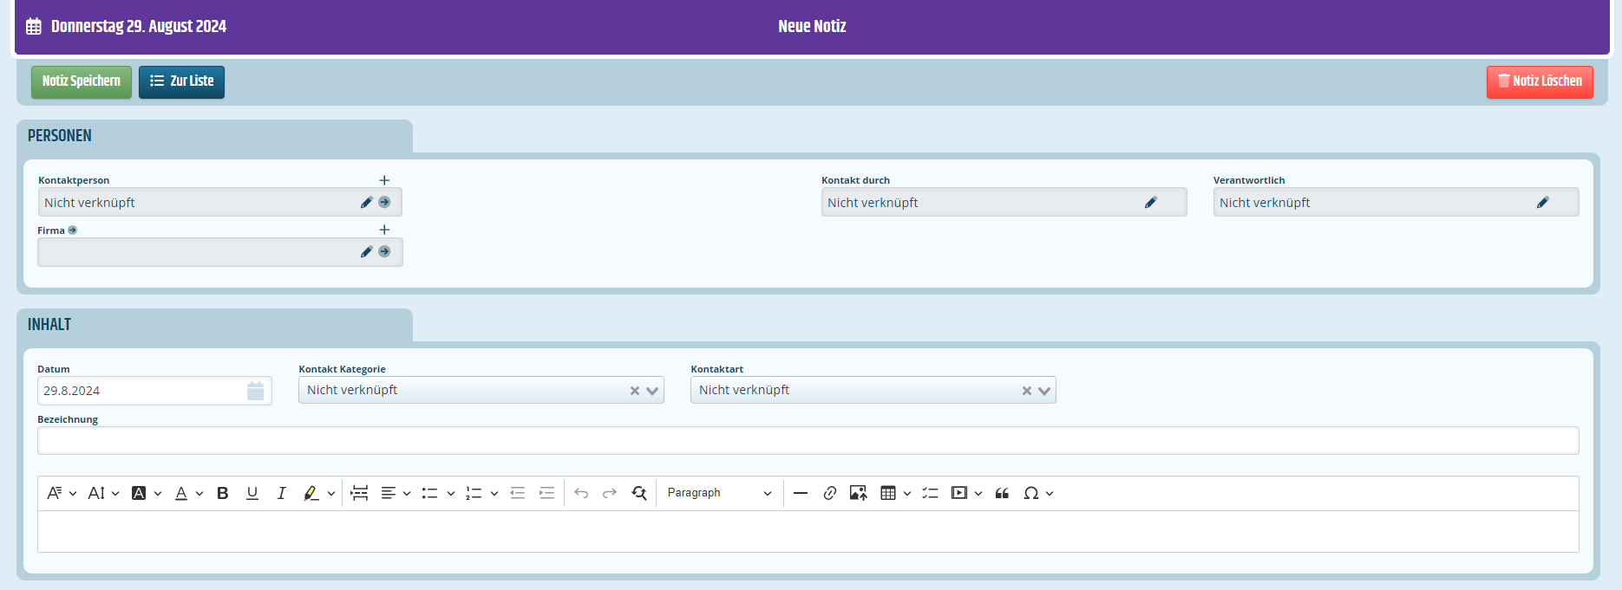Click the small arrow icon next to Firma label

coord(73,230)
